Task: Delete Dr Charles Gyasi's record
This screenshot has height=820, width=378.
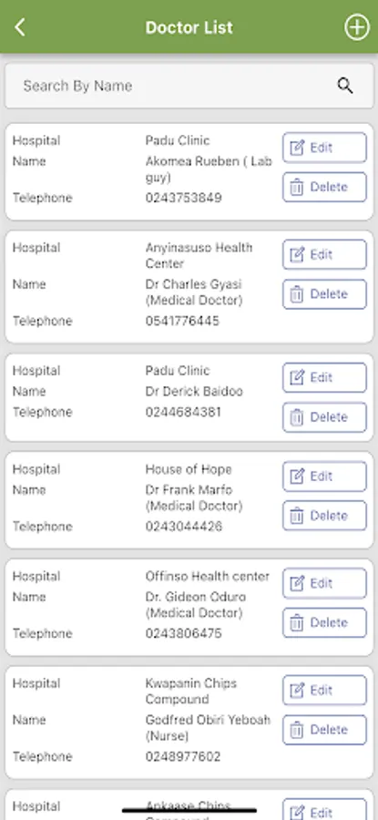Action: (324, 294)
